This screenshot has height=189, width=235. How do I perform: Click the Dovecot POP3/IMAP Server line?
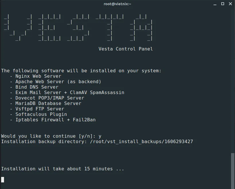coord(47,98)
